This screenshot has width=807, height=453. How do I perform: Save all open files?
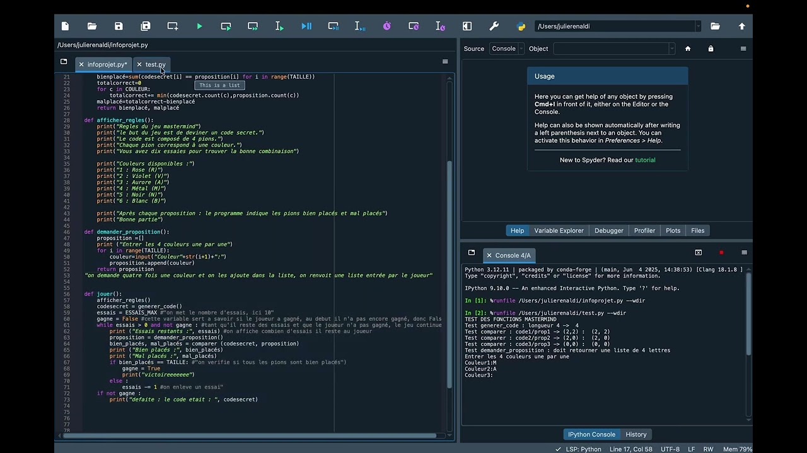[x=146, y=26]
